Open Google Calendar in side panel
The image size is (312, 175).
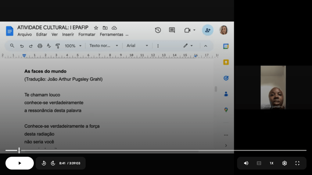point(226,46)
